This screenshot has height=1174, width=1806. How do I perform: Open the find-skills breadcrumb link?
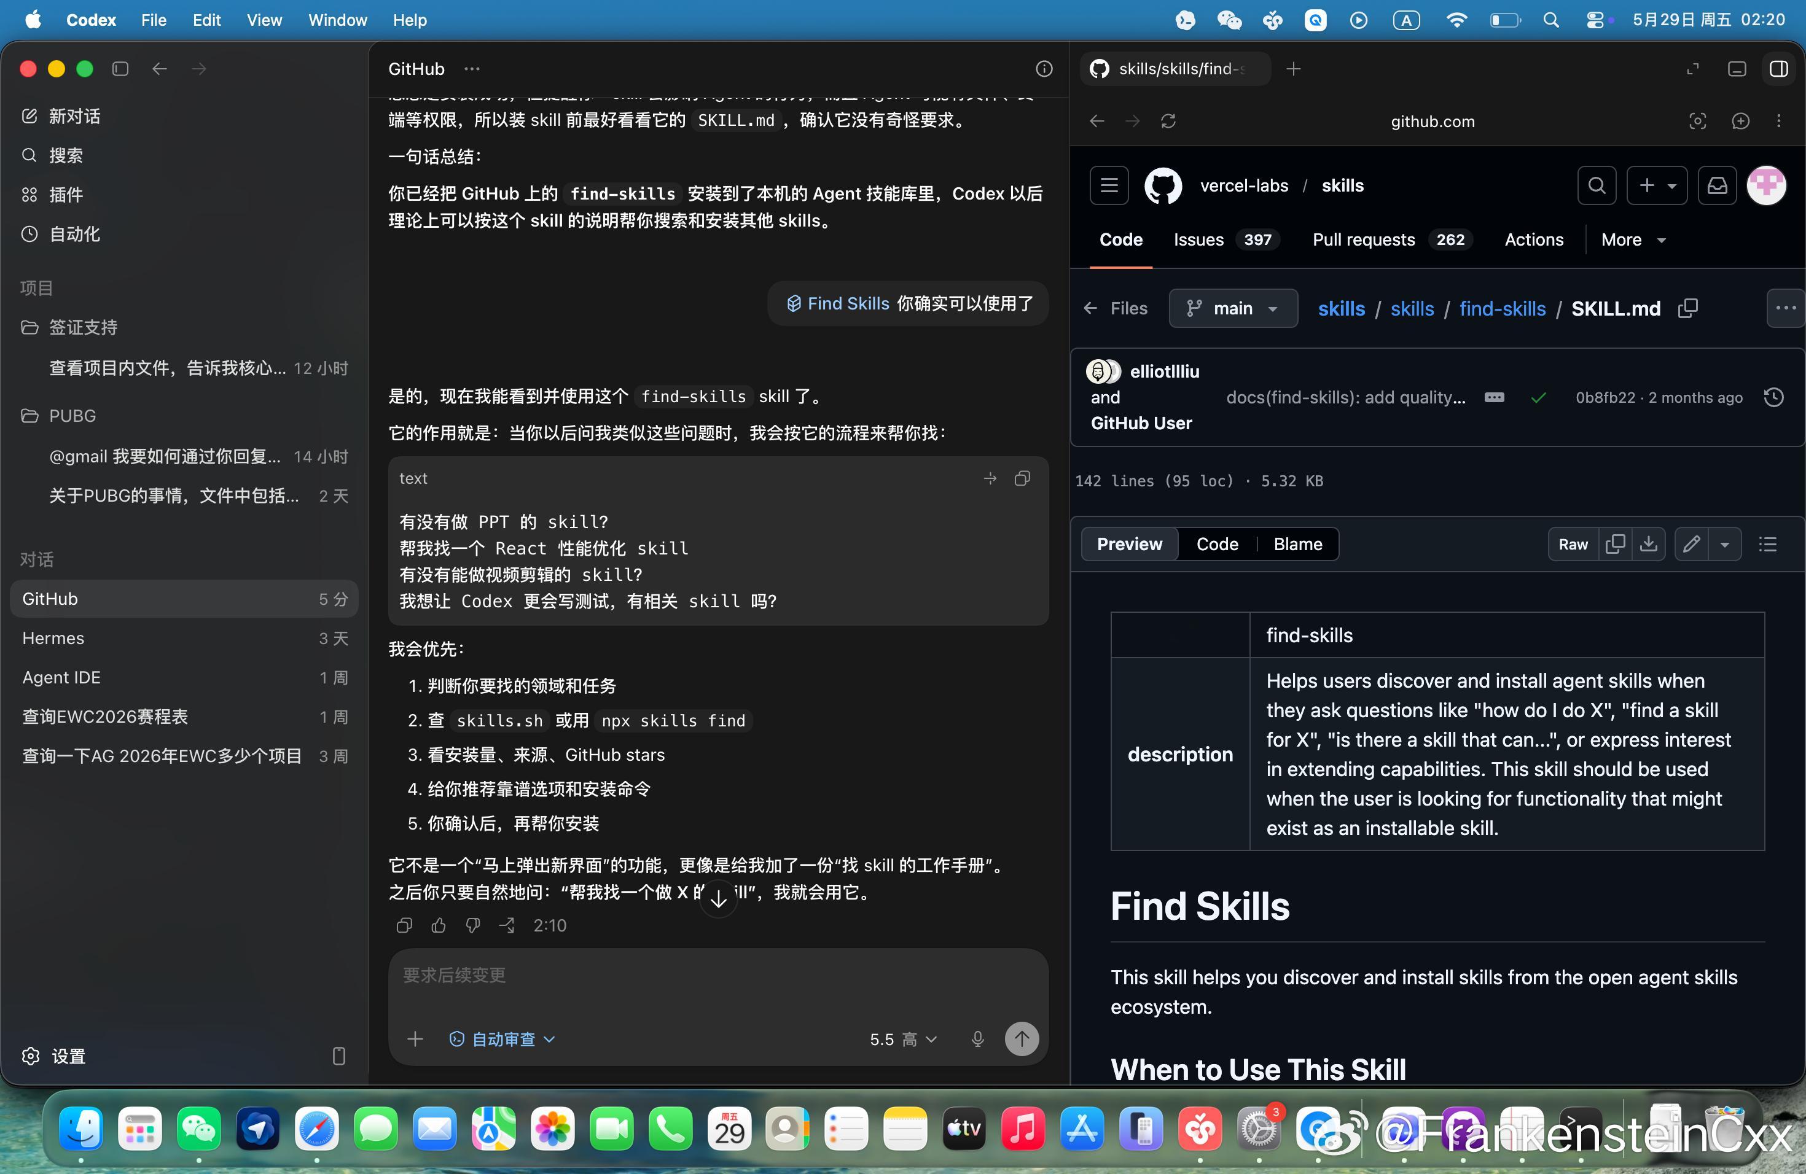[1502, 309]
